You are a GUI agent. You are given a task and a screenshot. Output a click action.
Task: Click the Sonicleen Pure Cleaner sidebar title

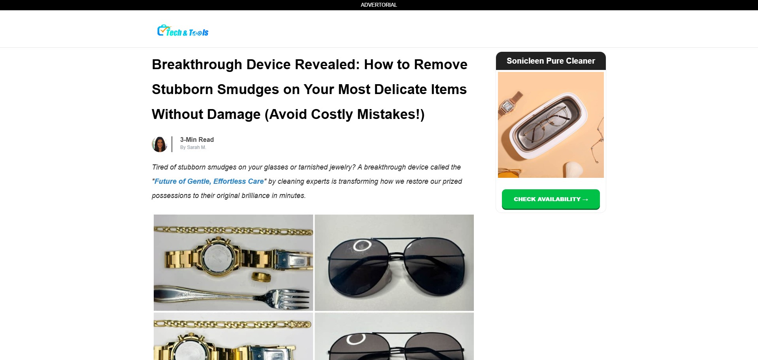[551, 61]
